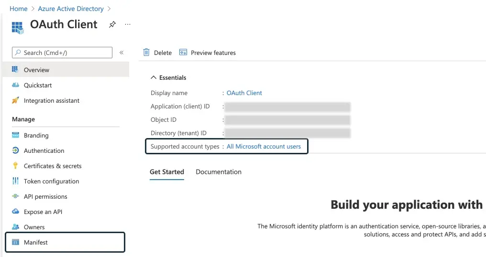This screenshot has width=486, height=257.
Task: Open API permissions
Action: 45,197
